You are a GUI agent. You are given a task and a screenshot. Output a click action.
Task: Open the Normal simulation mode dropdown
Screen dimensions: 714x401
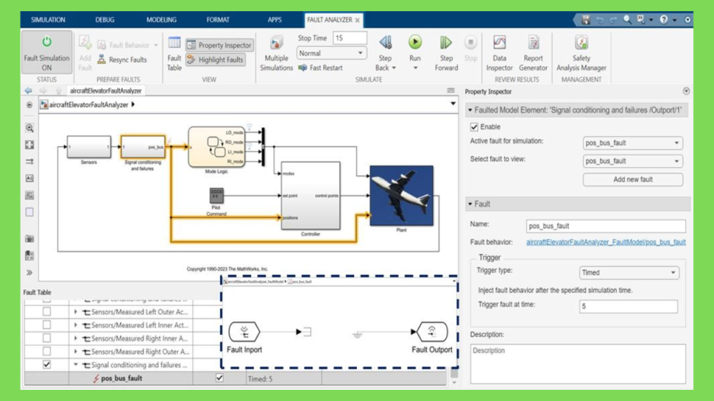[x=331, y=53]
